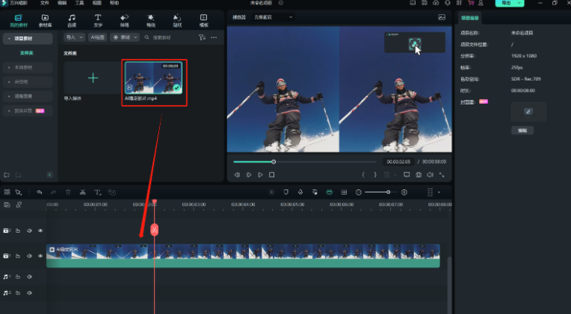This screenshot has width=571, height=314.
Task: Select the Effects (特效) icon
Action: coord(150,19)
